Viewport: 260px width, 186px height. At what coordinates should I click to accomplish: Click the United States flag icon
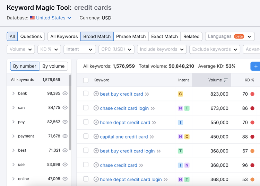(x=32, y=18)
